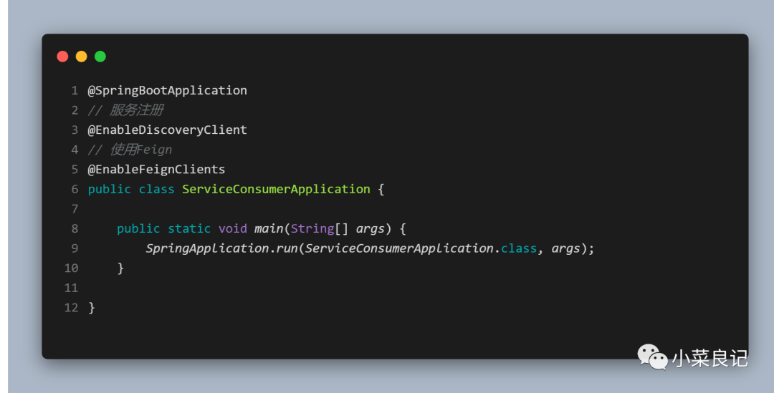Click SpringApplication.run call on line 9

(x=221, y=248)
